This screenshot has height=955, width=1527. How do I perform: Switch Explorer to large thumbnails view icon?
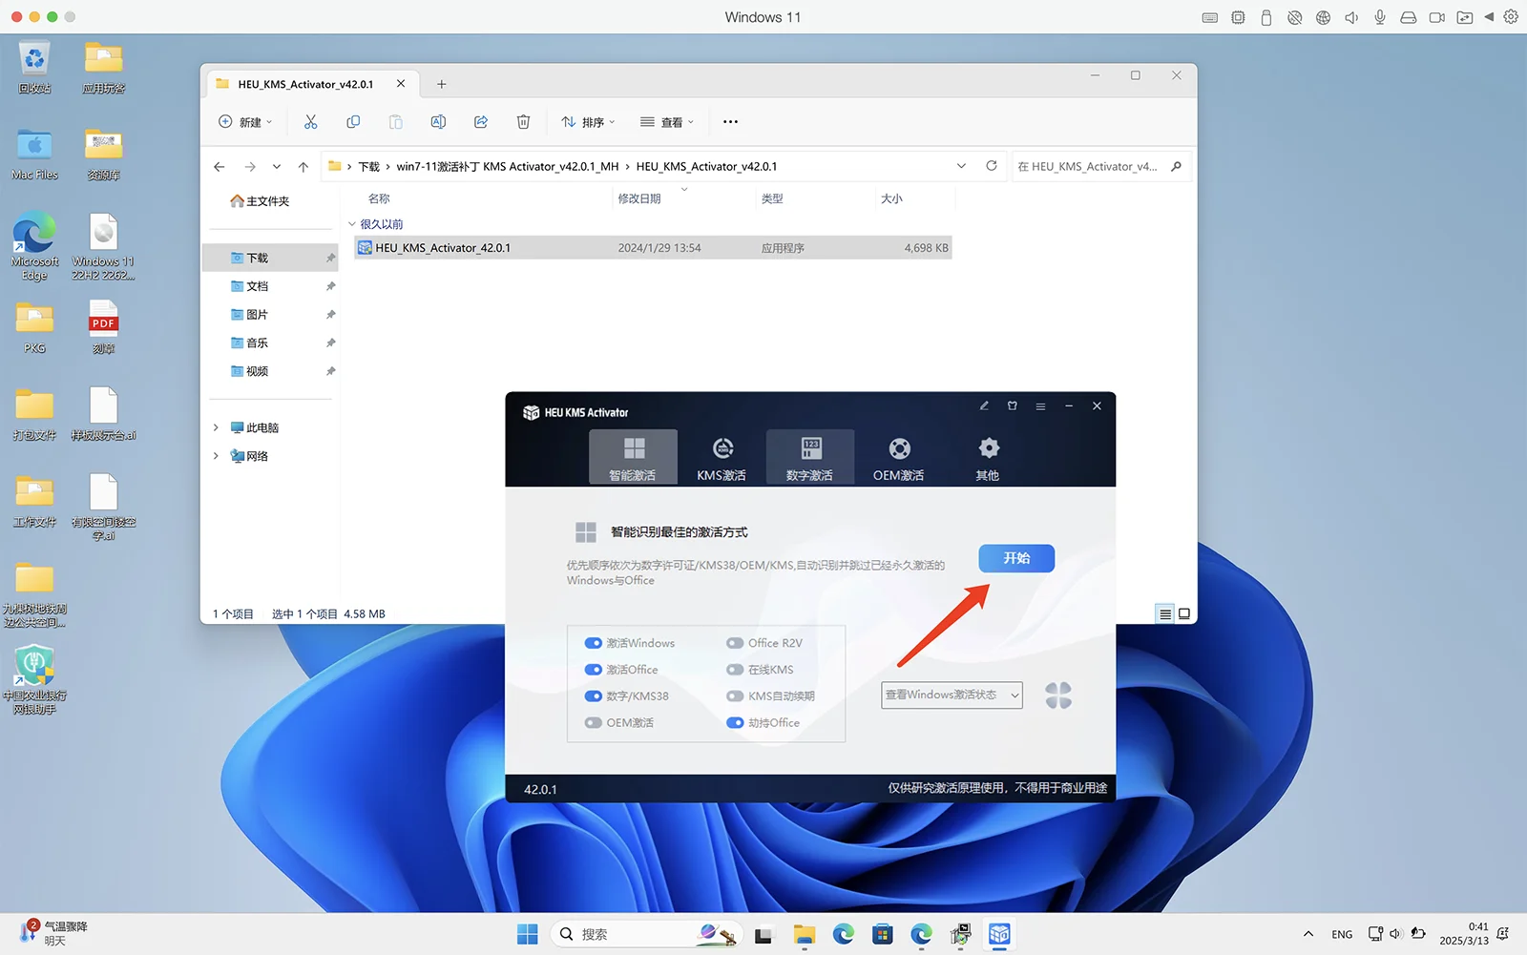pyautogui.click(x=1184, y=614)
